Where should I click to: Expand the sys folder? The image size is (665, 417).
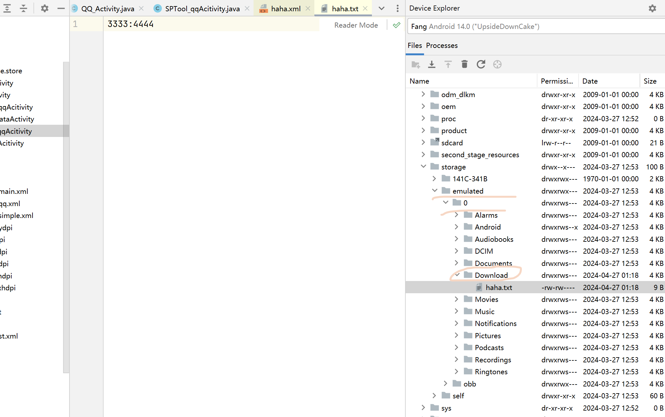click(x=423, y=408)
